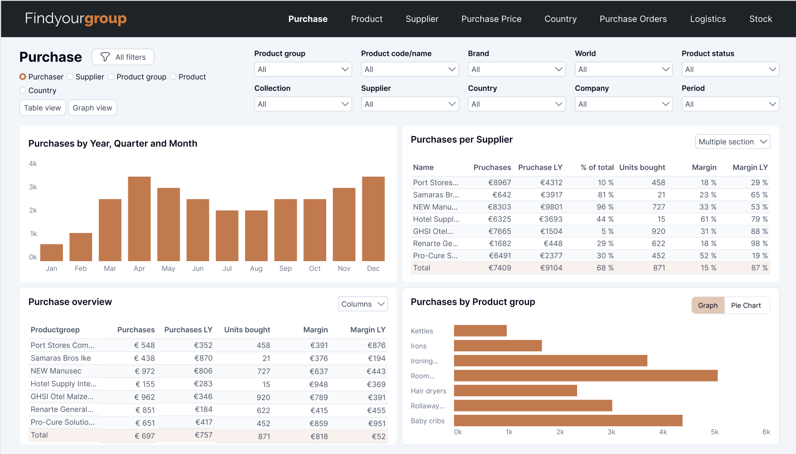Click the 'Pruchase LY' column header
This screenshot has width=796, height=454.
pyautogui.click(x=540, y=168)
